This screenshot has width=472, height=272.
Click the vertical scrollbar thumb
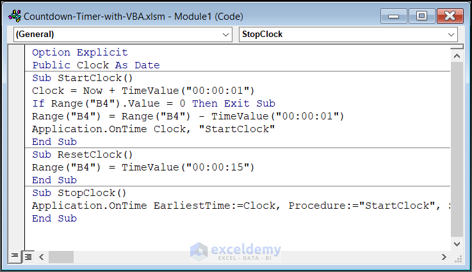pyautogui.click(x=456, y=140)
